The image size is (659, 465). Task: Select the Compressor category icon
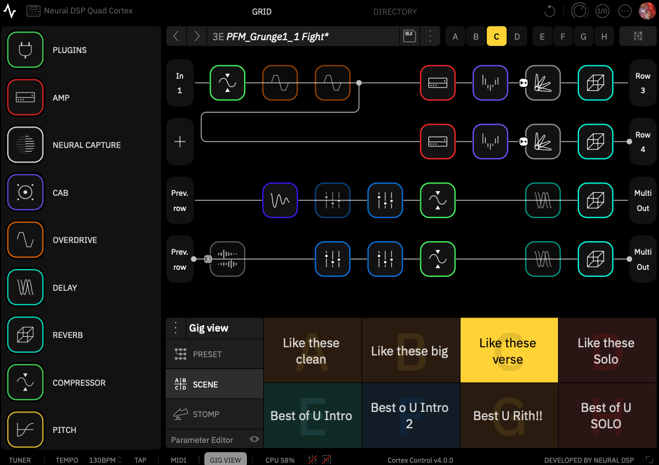(x=25, y=382)
